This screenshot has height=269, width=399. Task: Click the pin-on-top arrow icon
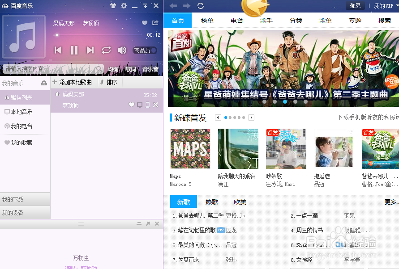click(x=145, y=6)
